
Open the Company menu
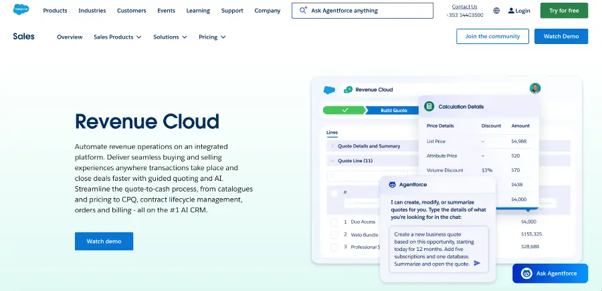click(267, 11)
